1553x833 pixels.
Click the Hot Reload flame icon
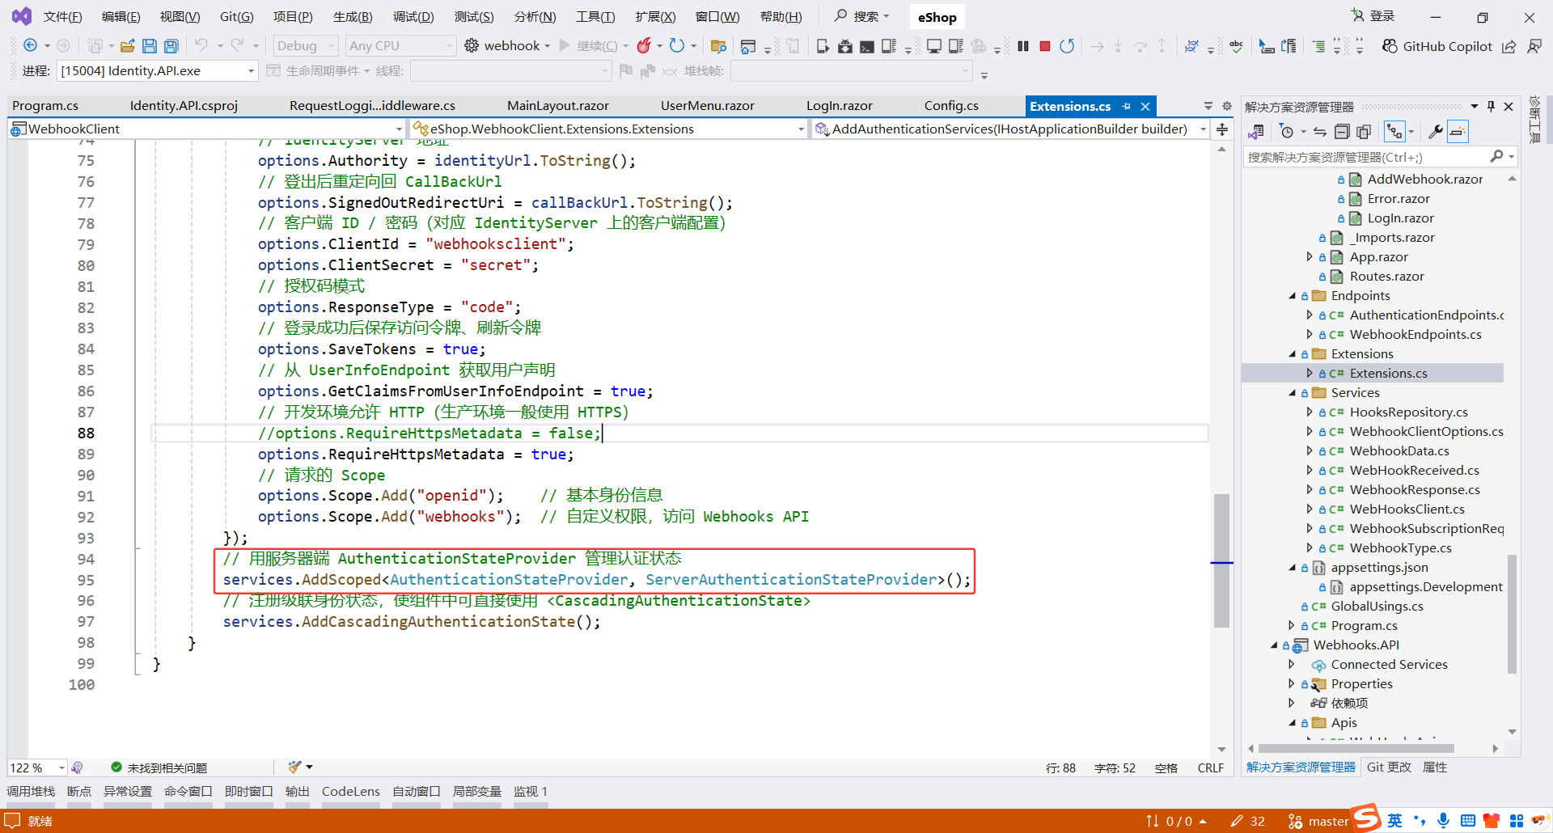(644, 46)
